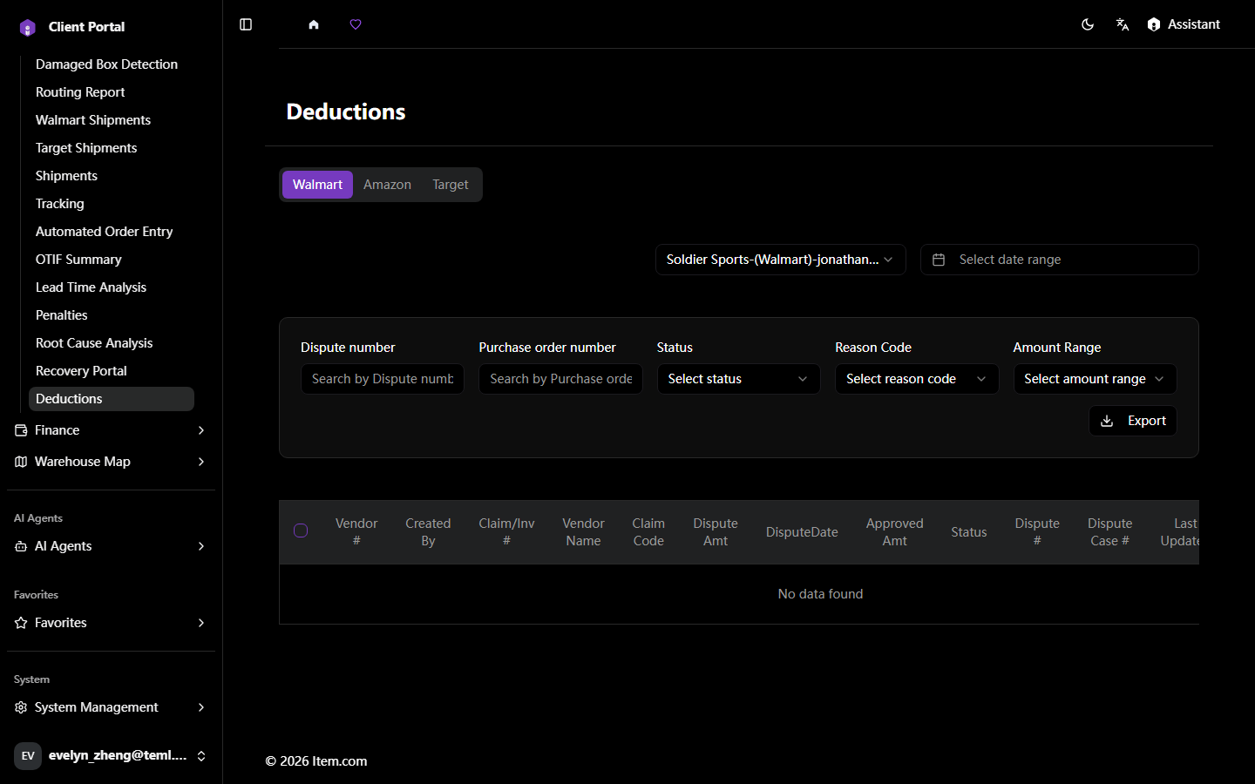Click the System Management gear icon
Viewport: 1255px width, 784px height.
[x=21, y=707]
